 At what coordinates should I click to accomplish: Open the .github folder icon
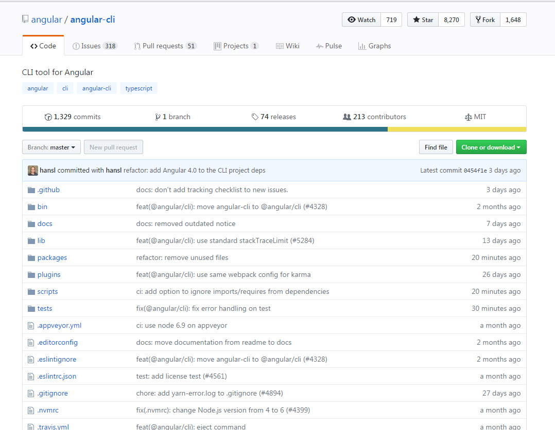pos(31,190)
